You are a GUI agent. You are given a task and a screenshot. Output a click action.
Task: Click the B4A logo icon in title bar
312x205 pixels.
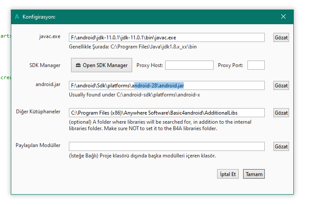click(17, 16)
